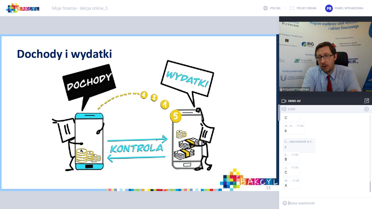Click the microphone icon by Krzysztof Ostafiński
The image size is (372, 209).
[281, 89]
